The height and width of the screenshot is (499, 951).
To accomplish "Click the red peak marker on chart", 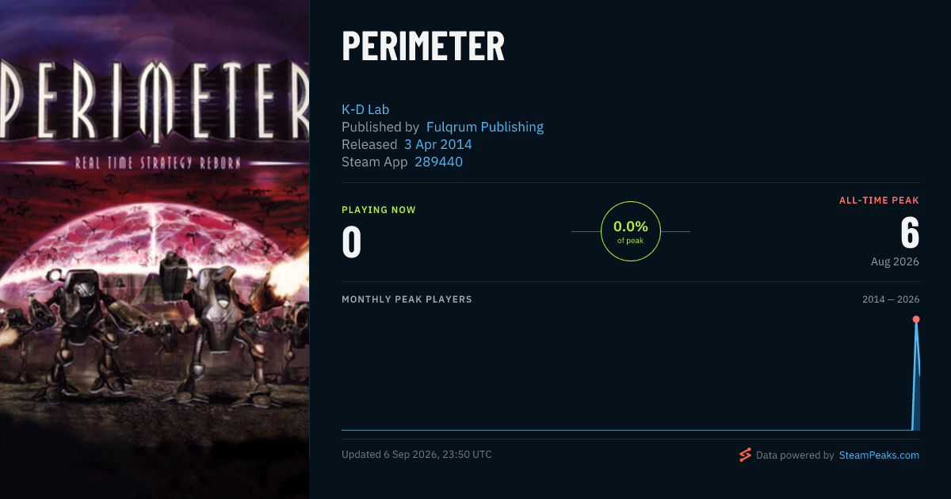I will point(916,319).
